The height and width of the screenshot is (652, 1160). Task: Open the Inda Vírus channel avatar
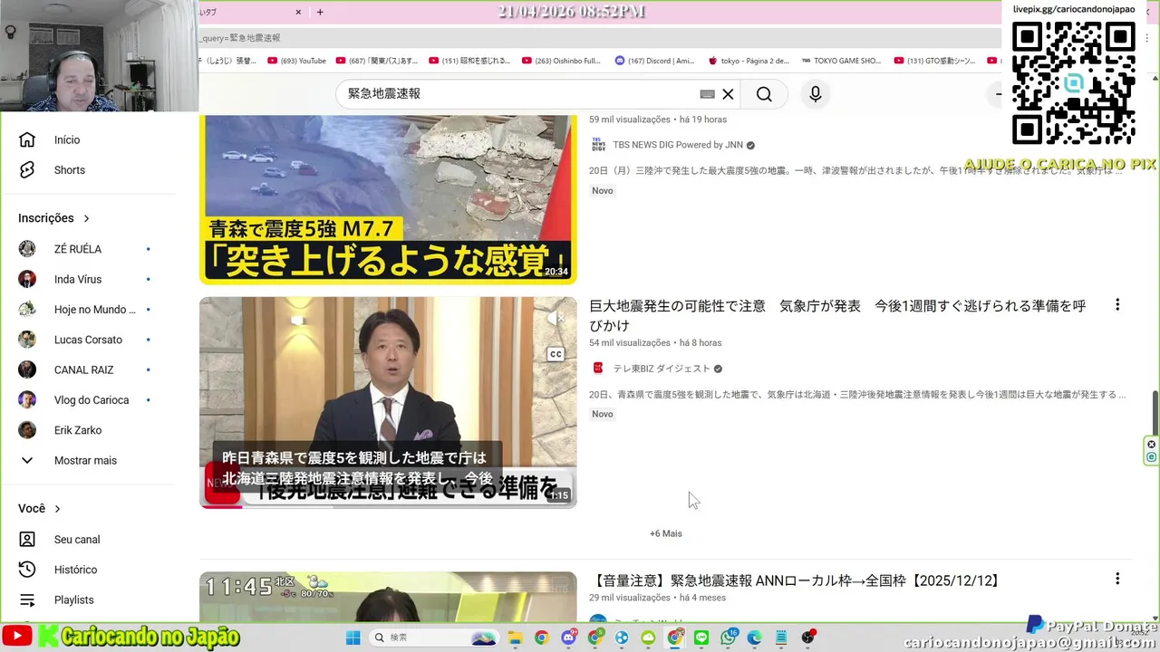pyautogui.click(x=27, y=279)
